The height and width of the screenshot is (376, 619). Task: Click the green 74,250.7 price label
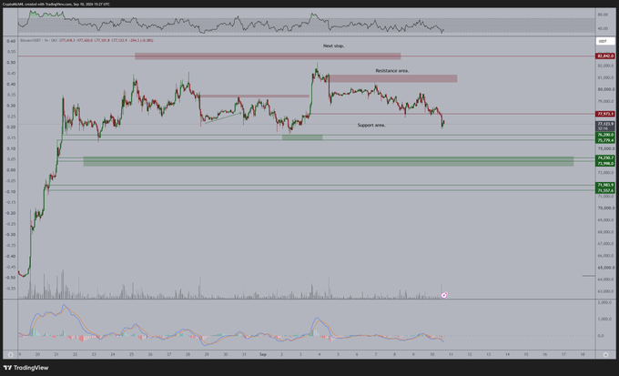click(605, 158)
